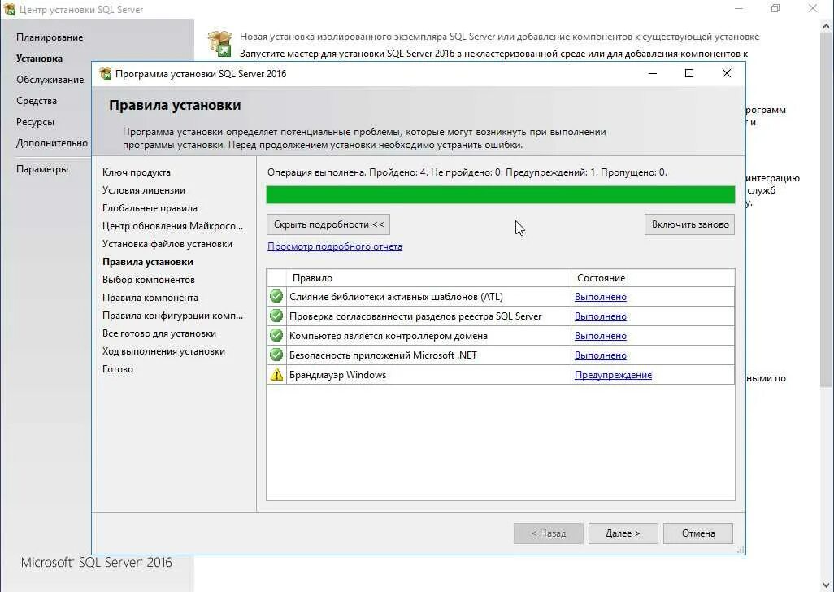Open Обслуживание section in Setup Center
The width and height of the screenshot is (834, 592).
coord(50,79)
